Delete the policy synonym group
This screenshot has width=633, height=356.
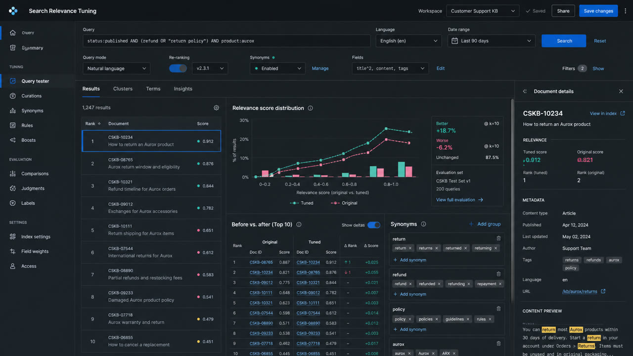tap(498, 309)
